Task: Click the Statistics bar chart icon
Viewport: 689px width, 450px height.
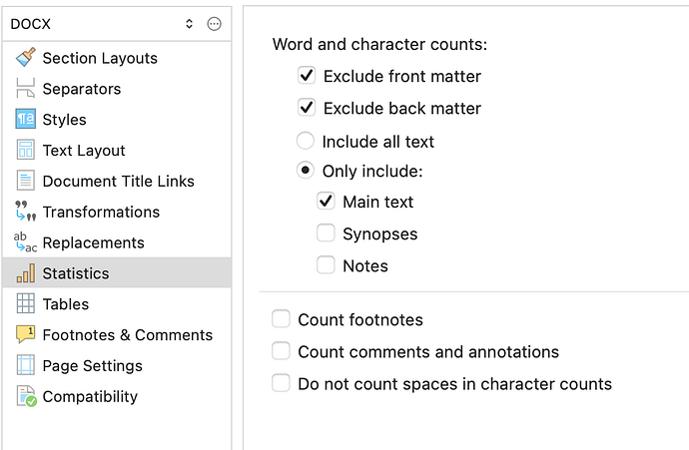Action: coord(26,272)
